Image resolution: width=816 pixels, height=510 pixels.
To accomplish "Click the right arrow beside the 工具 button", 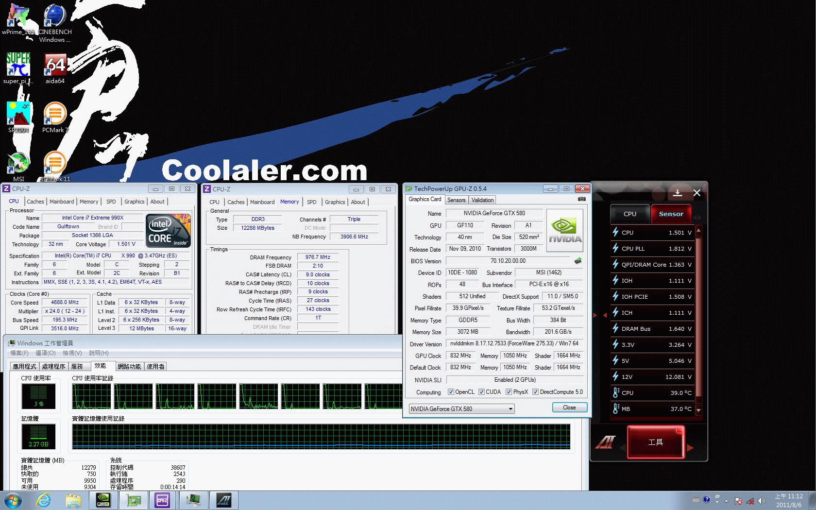I will click(690, 448).
